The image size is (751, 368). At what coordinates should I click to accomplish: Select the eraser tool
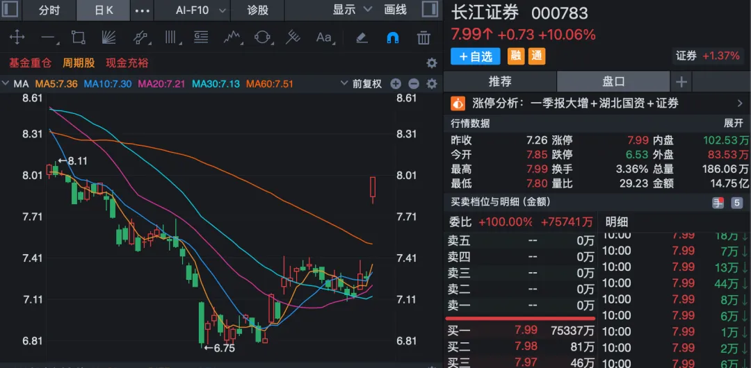click(362, 37)
